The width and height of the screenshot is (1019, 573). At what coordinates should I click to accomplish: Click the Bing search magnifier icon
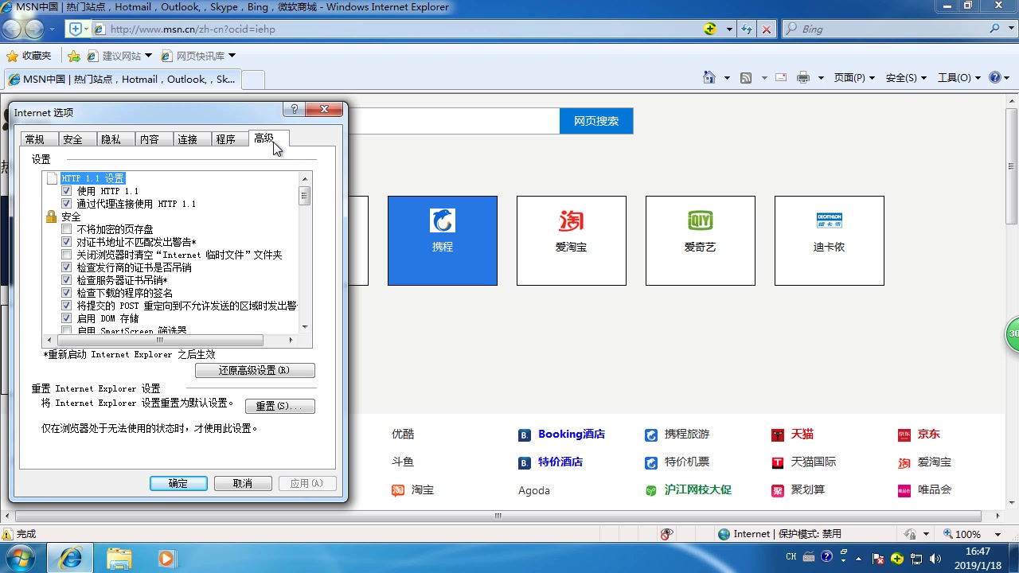(995, 29)
